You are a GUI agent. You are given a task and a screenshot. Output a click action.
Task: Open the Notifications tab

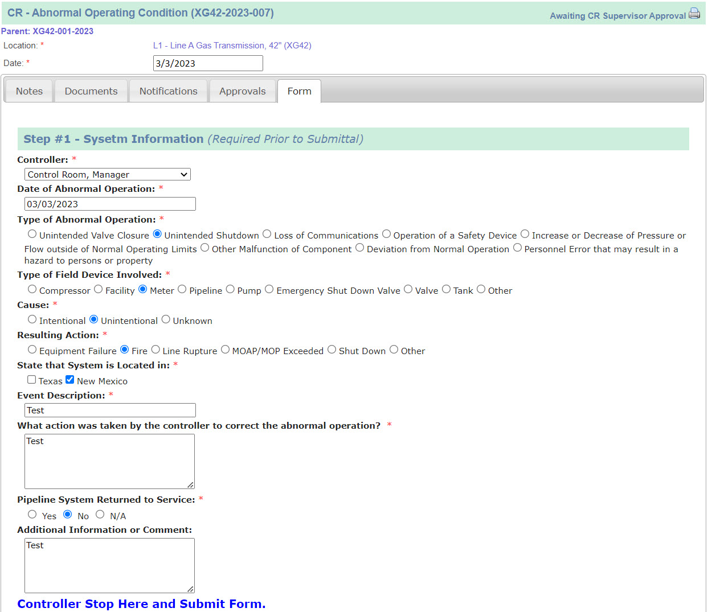(x=169, y=91)
